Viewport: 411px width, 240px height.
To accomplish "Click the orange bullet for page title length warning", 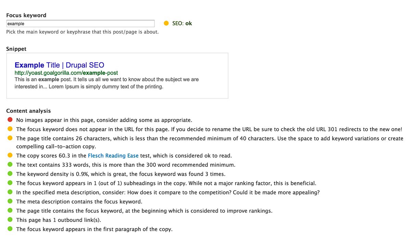I will 10,138.
